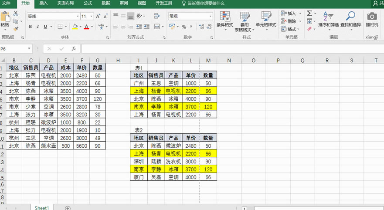The image size is (384, 210).
Task: Add a new sheet with plus icon
Action: pos(68,208)
